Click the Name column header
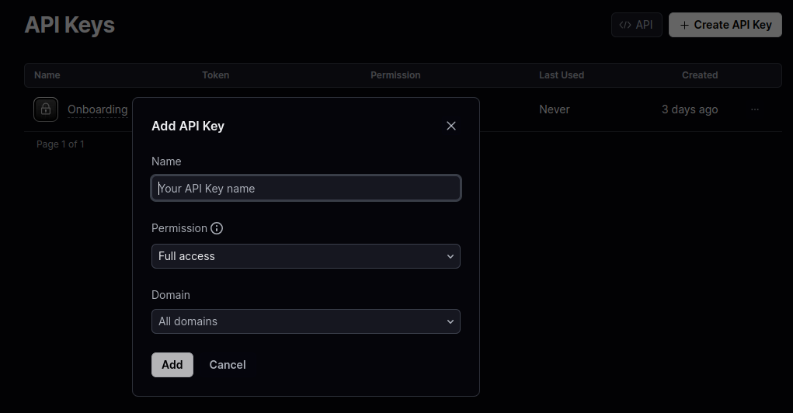The width and height of the screenshot is (793, 413). tap(47, 75)
